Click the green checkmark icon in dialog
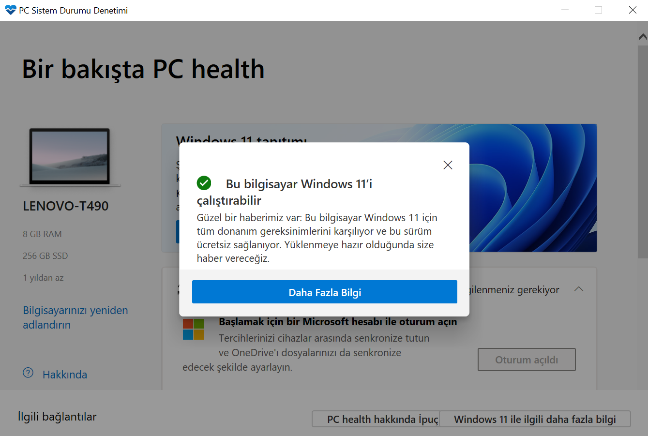The width and height of the screenshot is (648, 436). (204, 183)
